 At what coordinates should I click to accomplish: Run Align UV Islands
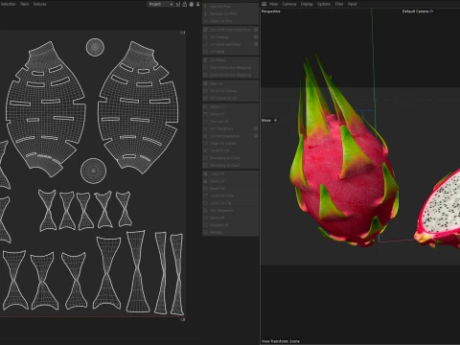pyautogui.click(x=230, y=144)
